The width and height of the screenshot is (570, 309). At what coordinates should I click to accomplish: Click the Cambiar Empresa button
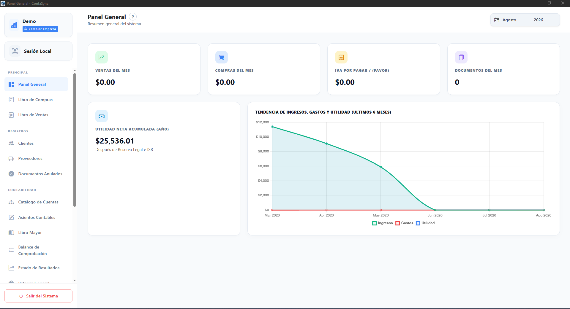pos(40,29)
